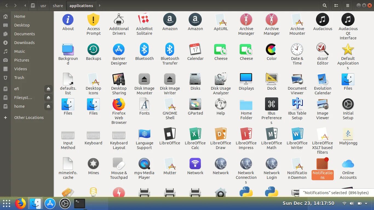Image resolution: width=374 pixels, height=210 pixels.
Task: Select Banner Designer icon
Action: click(119, 49)
